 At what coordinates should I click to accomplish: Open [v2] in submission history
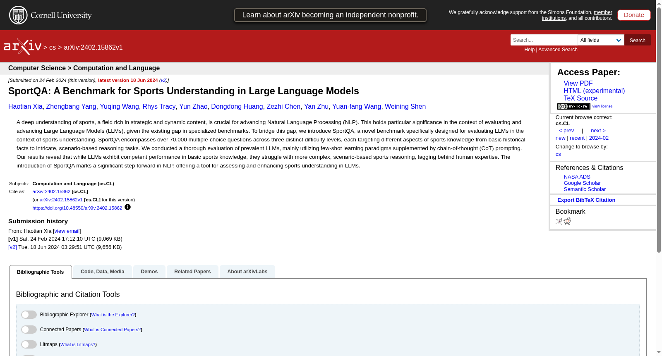(12, 247)
